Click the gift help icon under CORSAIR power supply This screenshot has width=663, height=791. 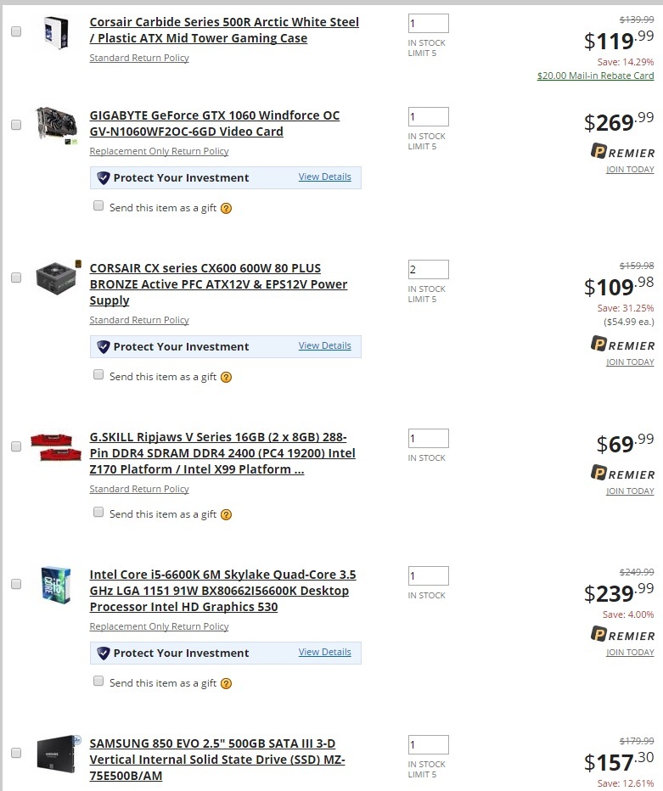(226, 377)
